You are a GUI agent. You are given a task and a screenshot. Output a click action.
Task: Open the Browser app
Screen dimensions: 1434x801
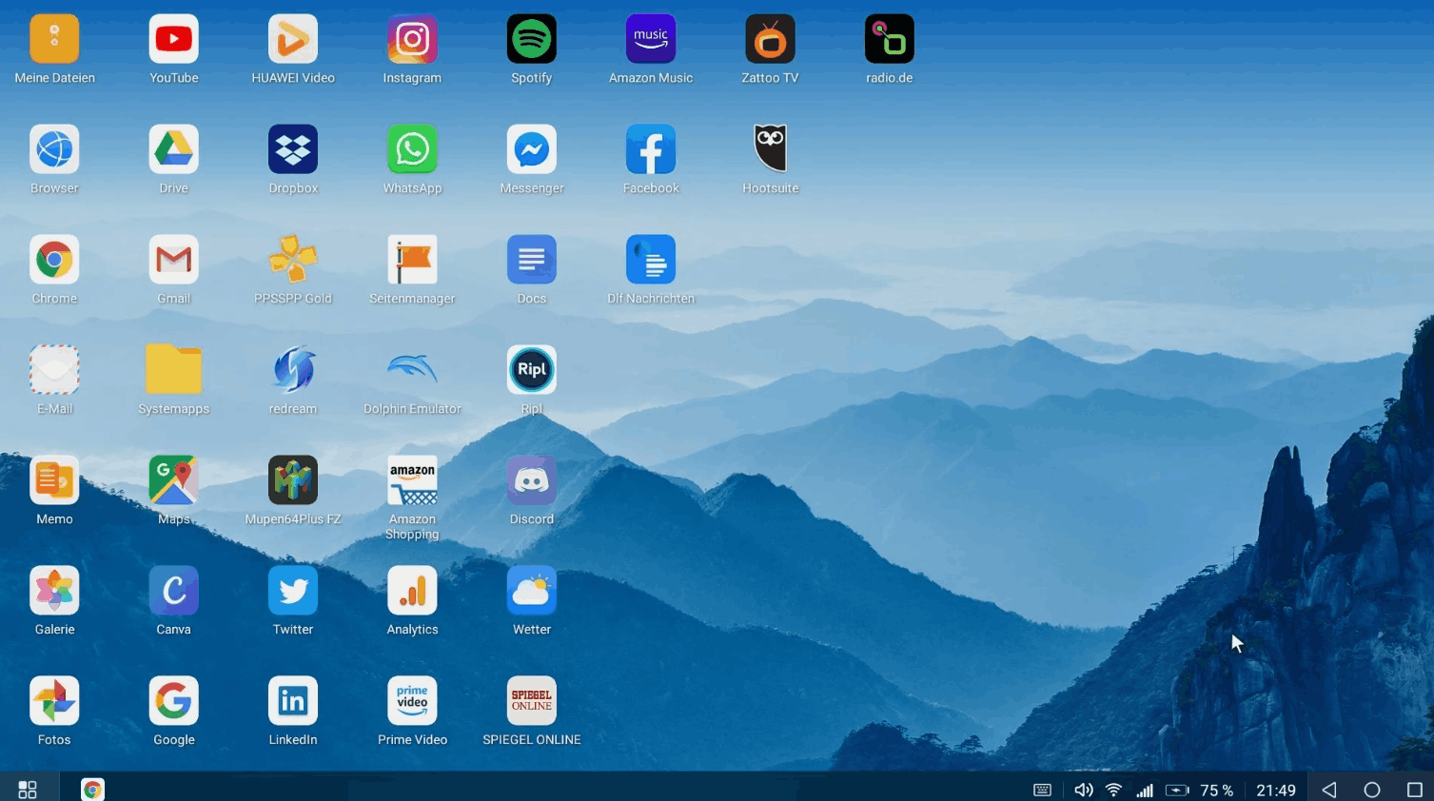click(x=54, y=149)
